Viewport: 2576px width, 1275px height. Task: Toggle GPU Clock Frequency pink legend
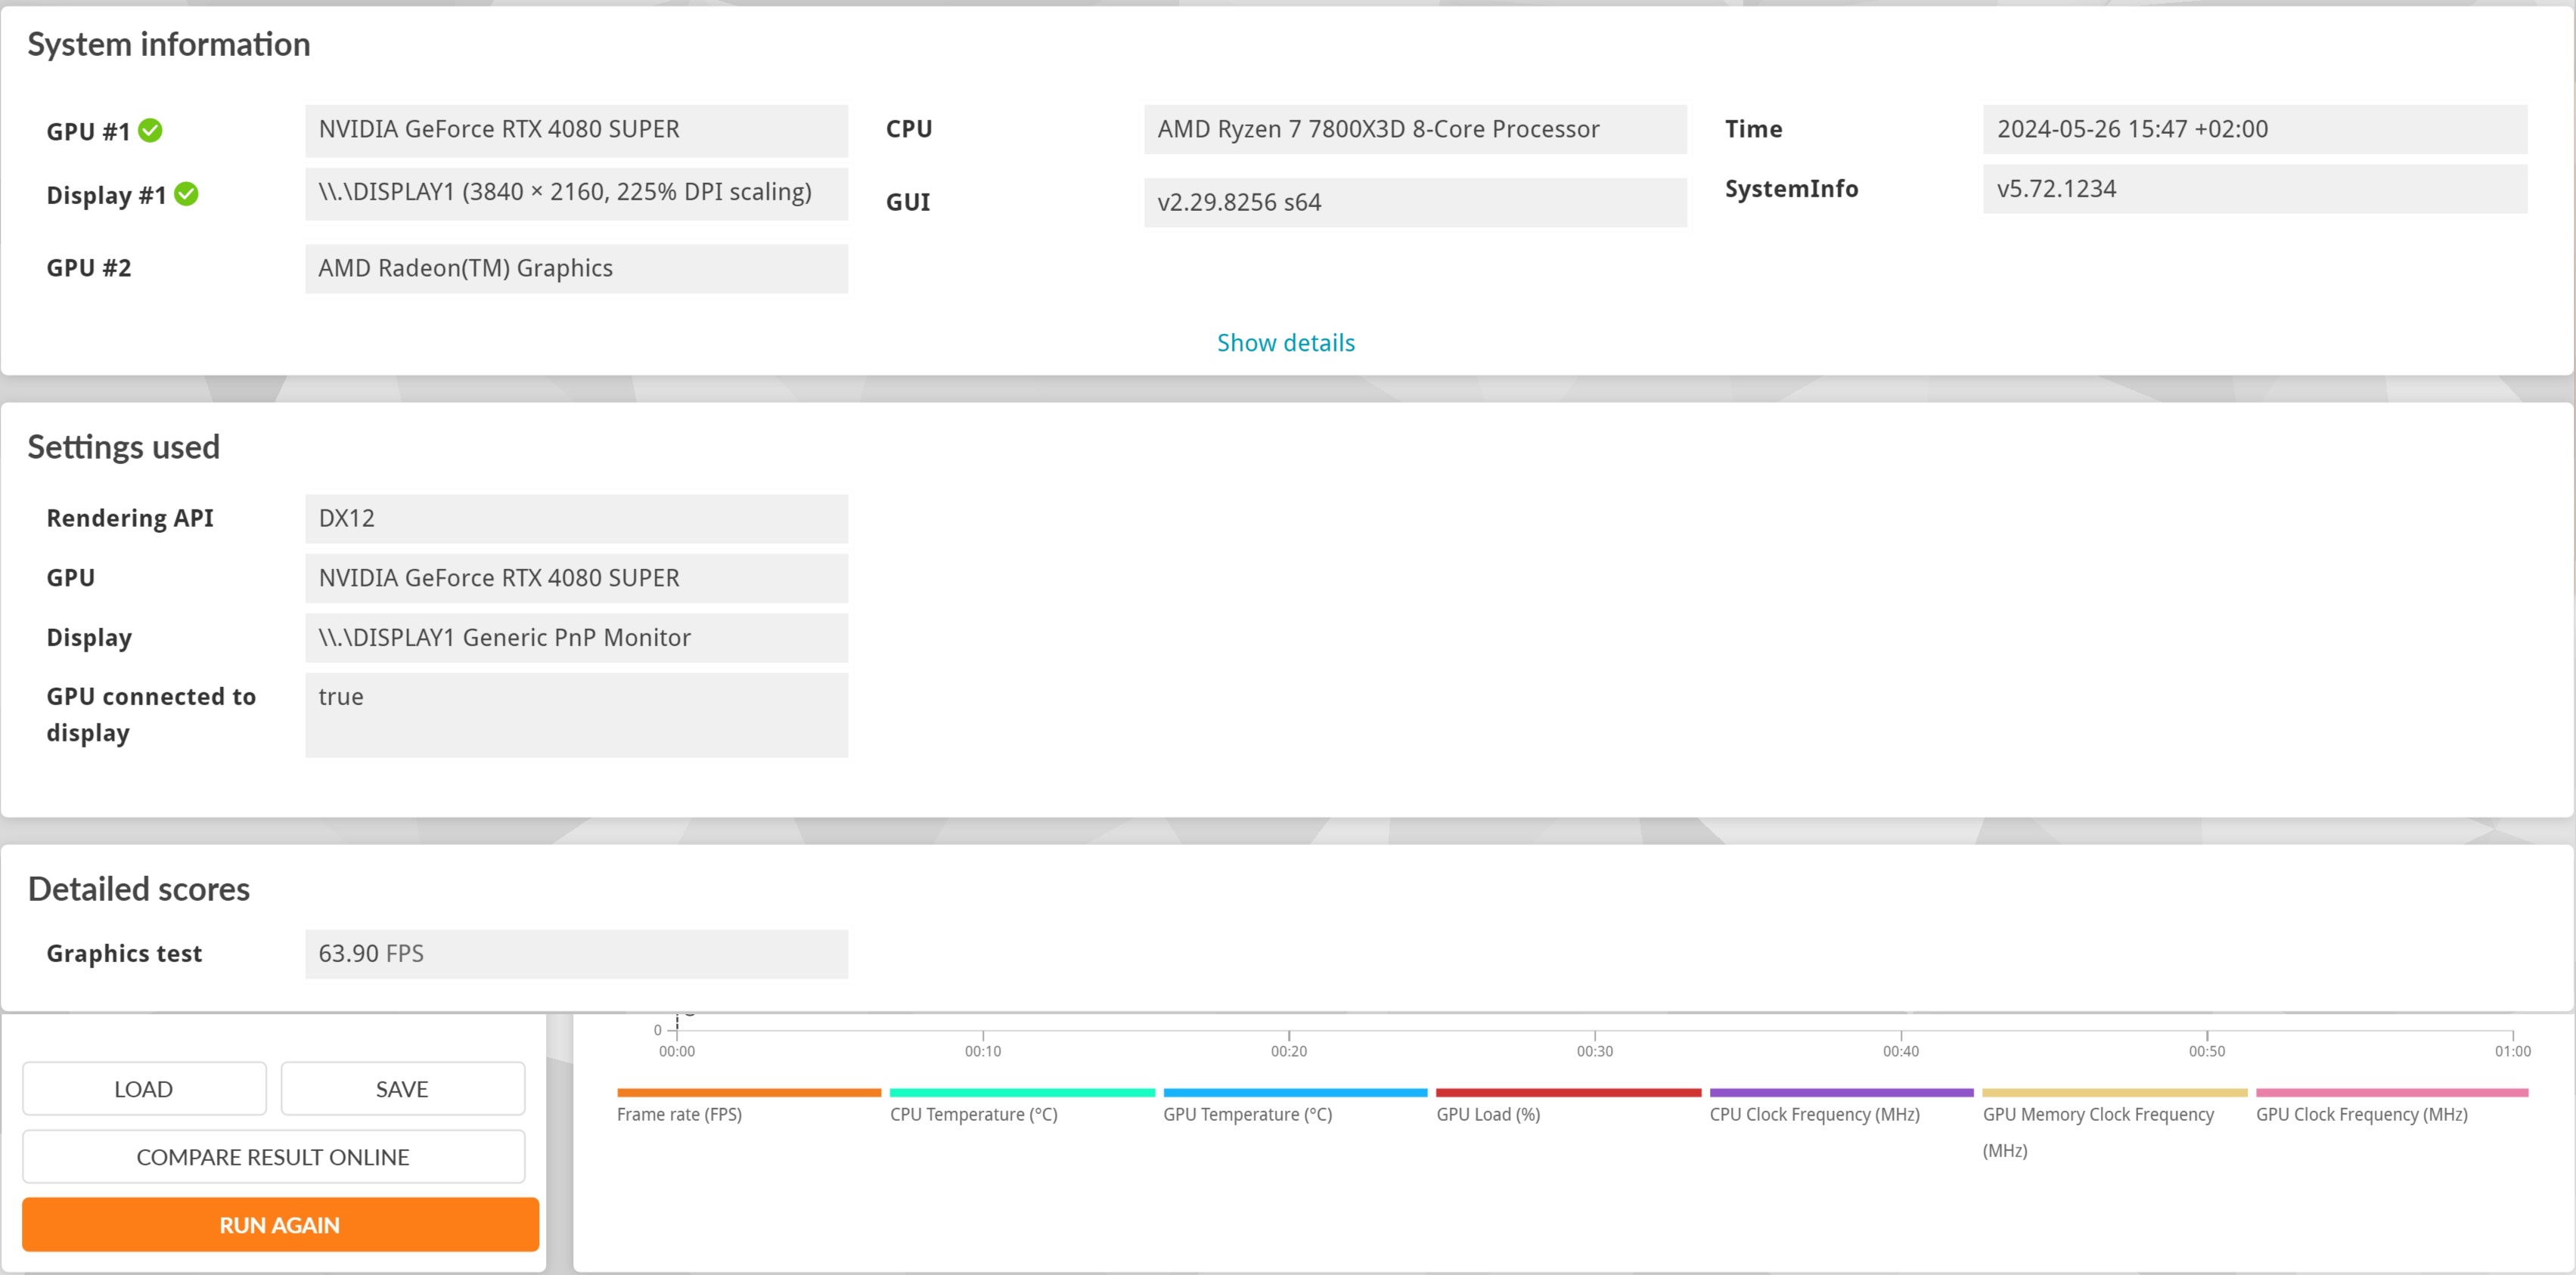point(2391,1093)
